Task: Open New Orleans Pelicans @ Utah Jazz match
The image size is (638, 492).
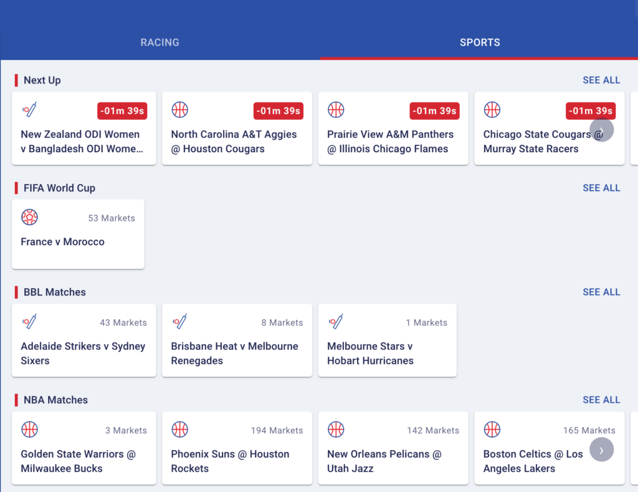Action: pos(393,448)
